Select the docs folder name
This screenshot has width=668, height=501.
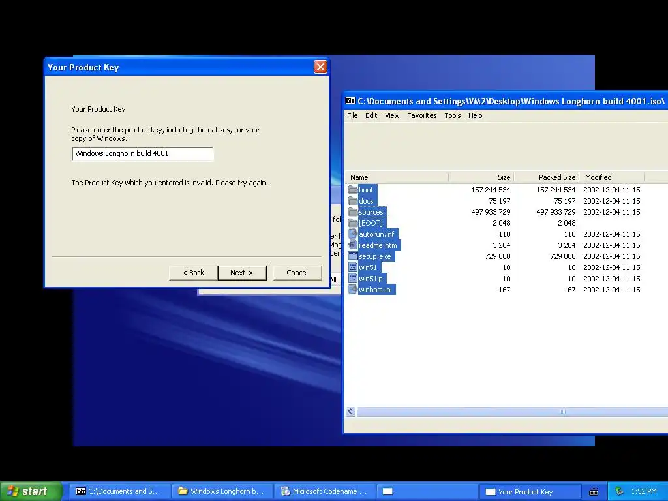[x=366, y=201]
